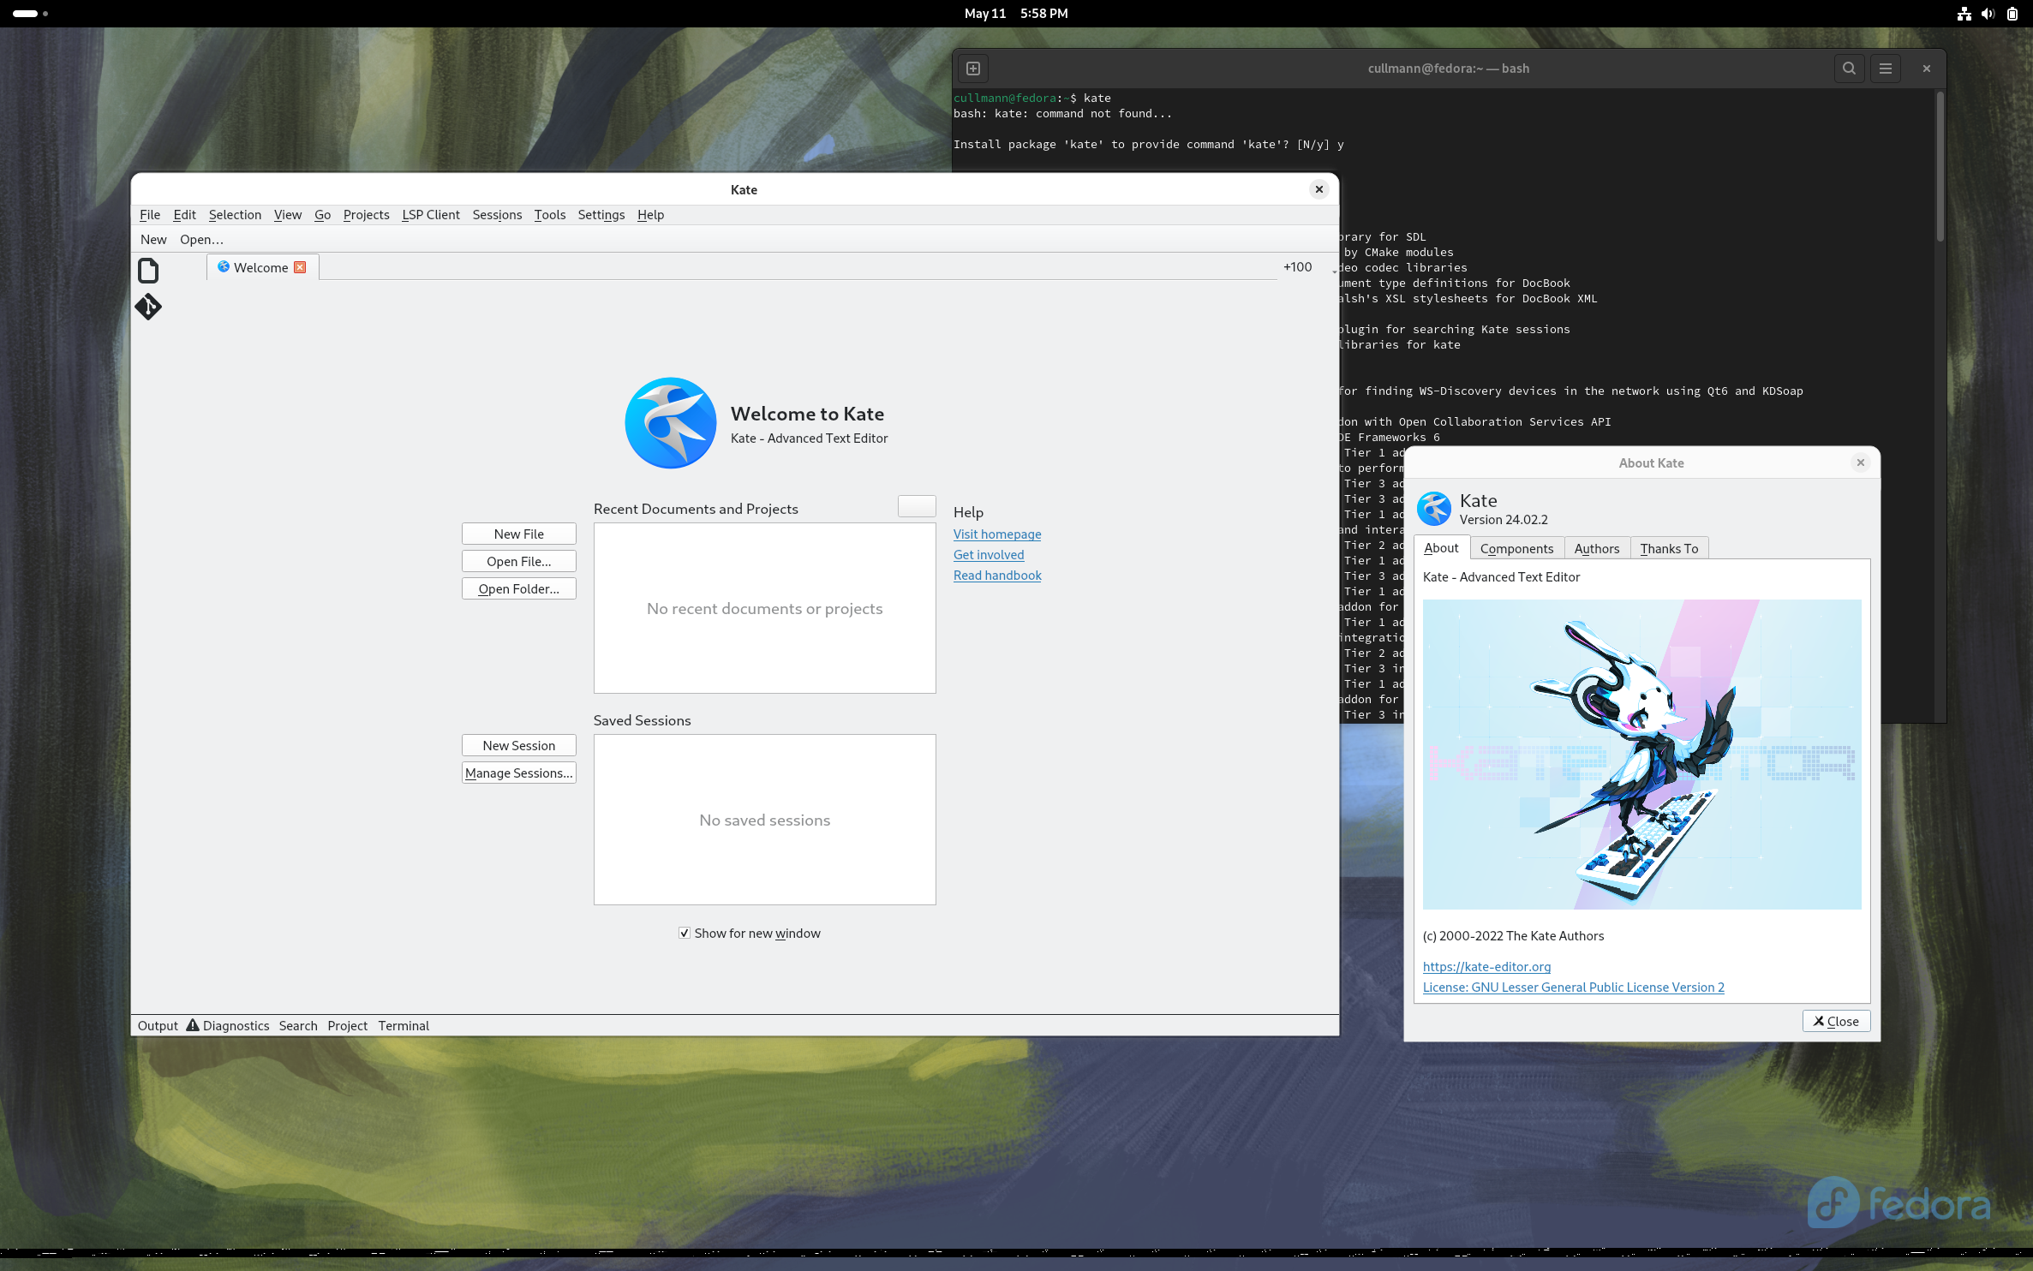Image resolution: width=2033 pixels, height=1271 pixels.
Task: Switch to the Thanks To tab
Action: [1669, 548]
